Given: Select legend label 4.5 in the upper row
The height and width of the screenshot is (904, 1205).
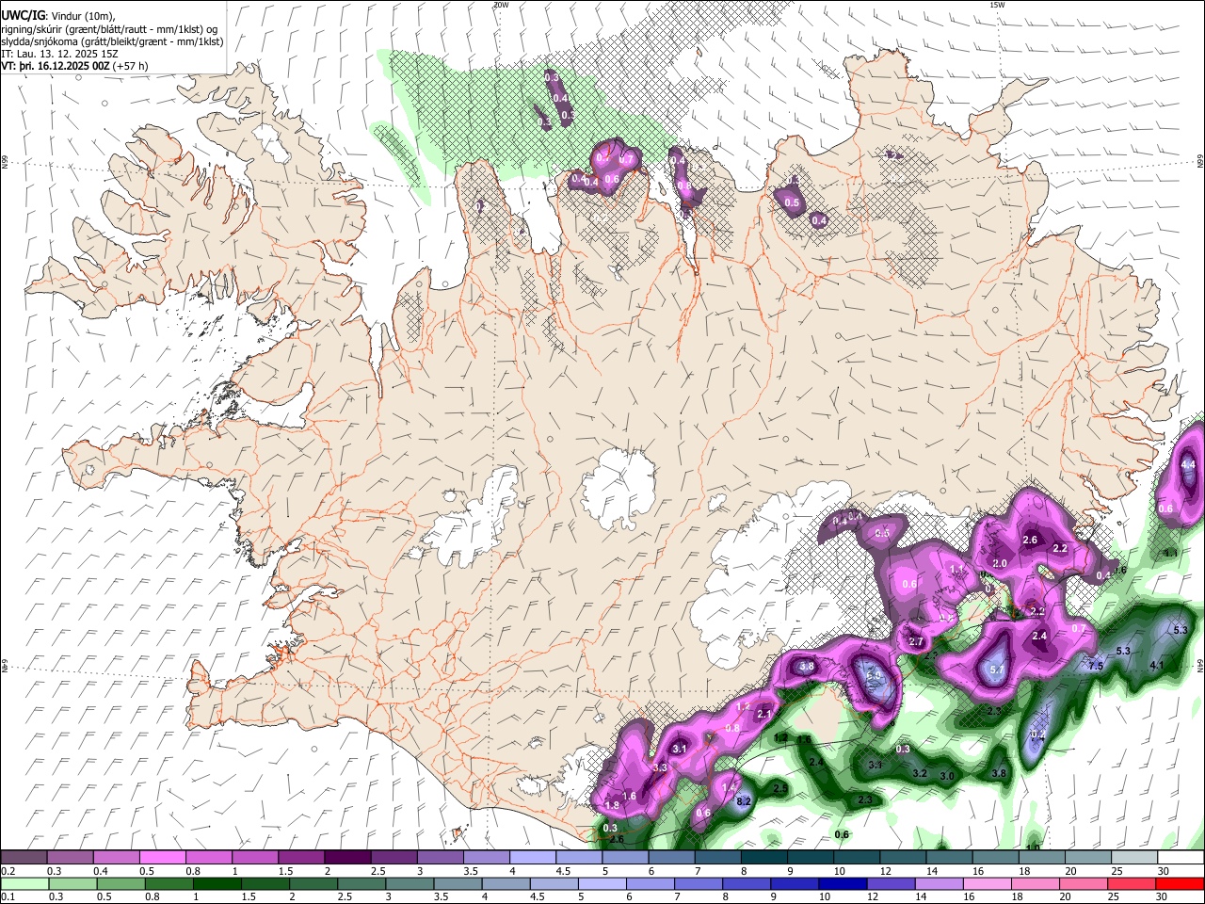Looking at the screenshot, I should pyautogui.click(x=563, y=871).
